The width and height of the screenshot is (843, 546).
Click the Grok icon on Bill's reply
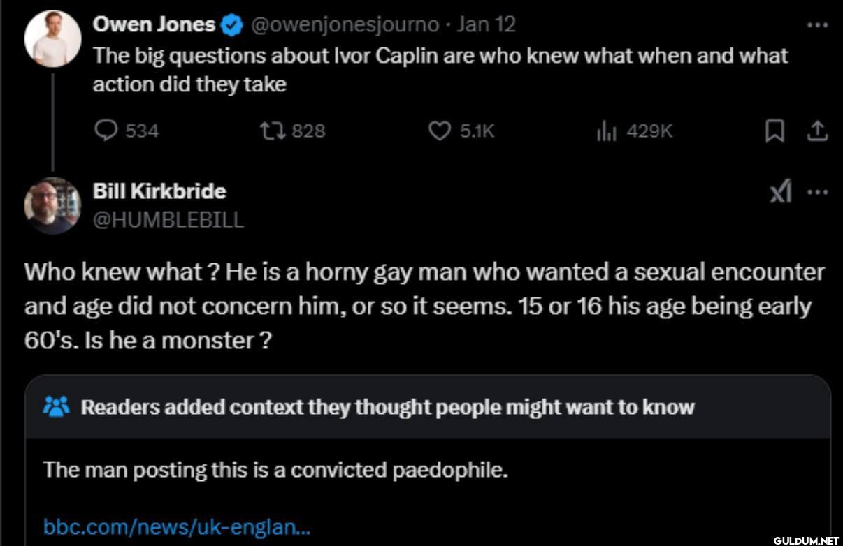pos(780,191)
